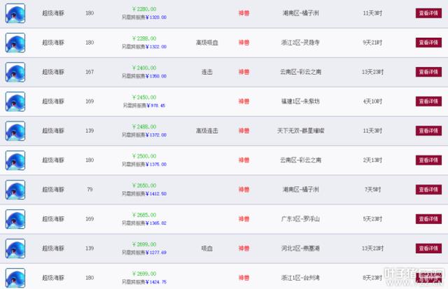The width and height of the screenshot is (448, 289).
Task: Open the dolphin icon for the 广东3区-罗浮山 listing
Action: click(15, 219)
